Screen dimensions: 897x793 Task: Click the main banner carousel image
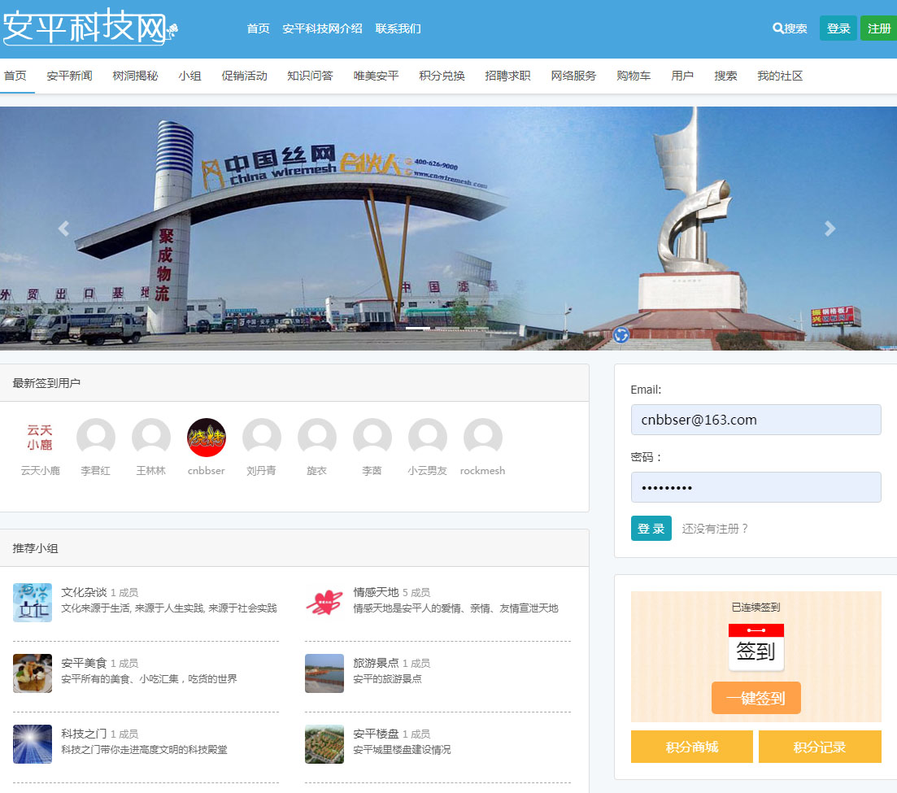(449, 229)
